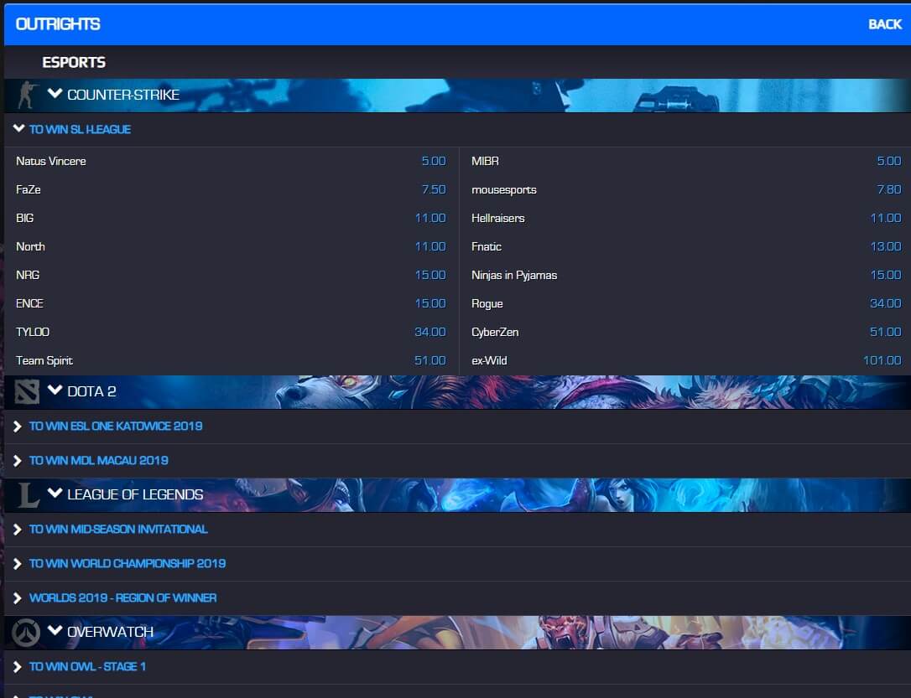Open Worlds 2019 - Region of Winner
Screen dimensions: 911x698
point(122,597)
